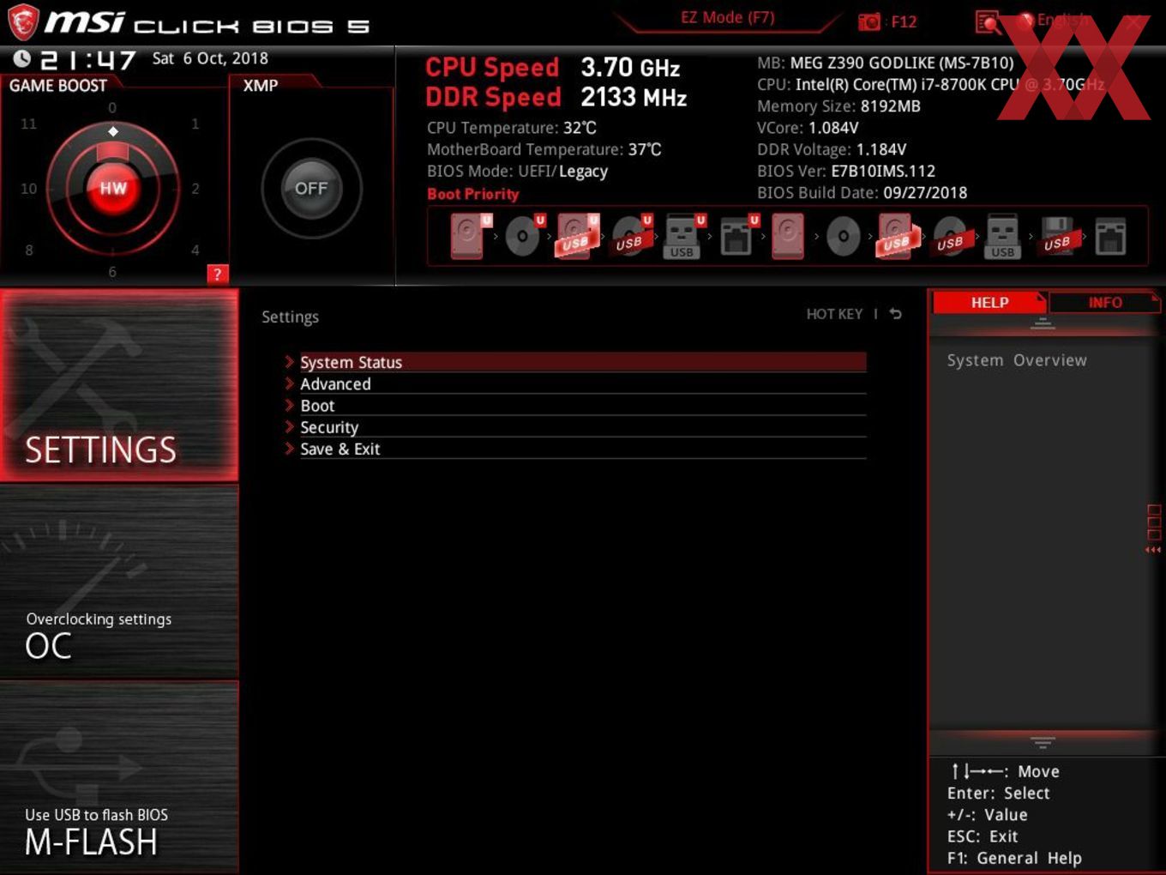Viewport: 1166px width, 875px height.
Task: Click the 21:47 clock time display
Action: [x=87, y=59]
